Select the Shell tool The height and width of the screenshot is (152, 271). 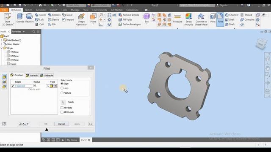230,20
